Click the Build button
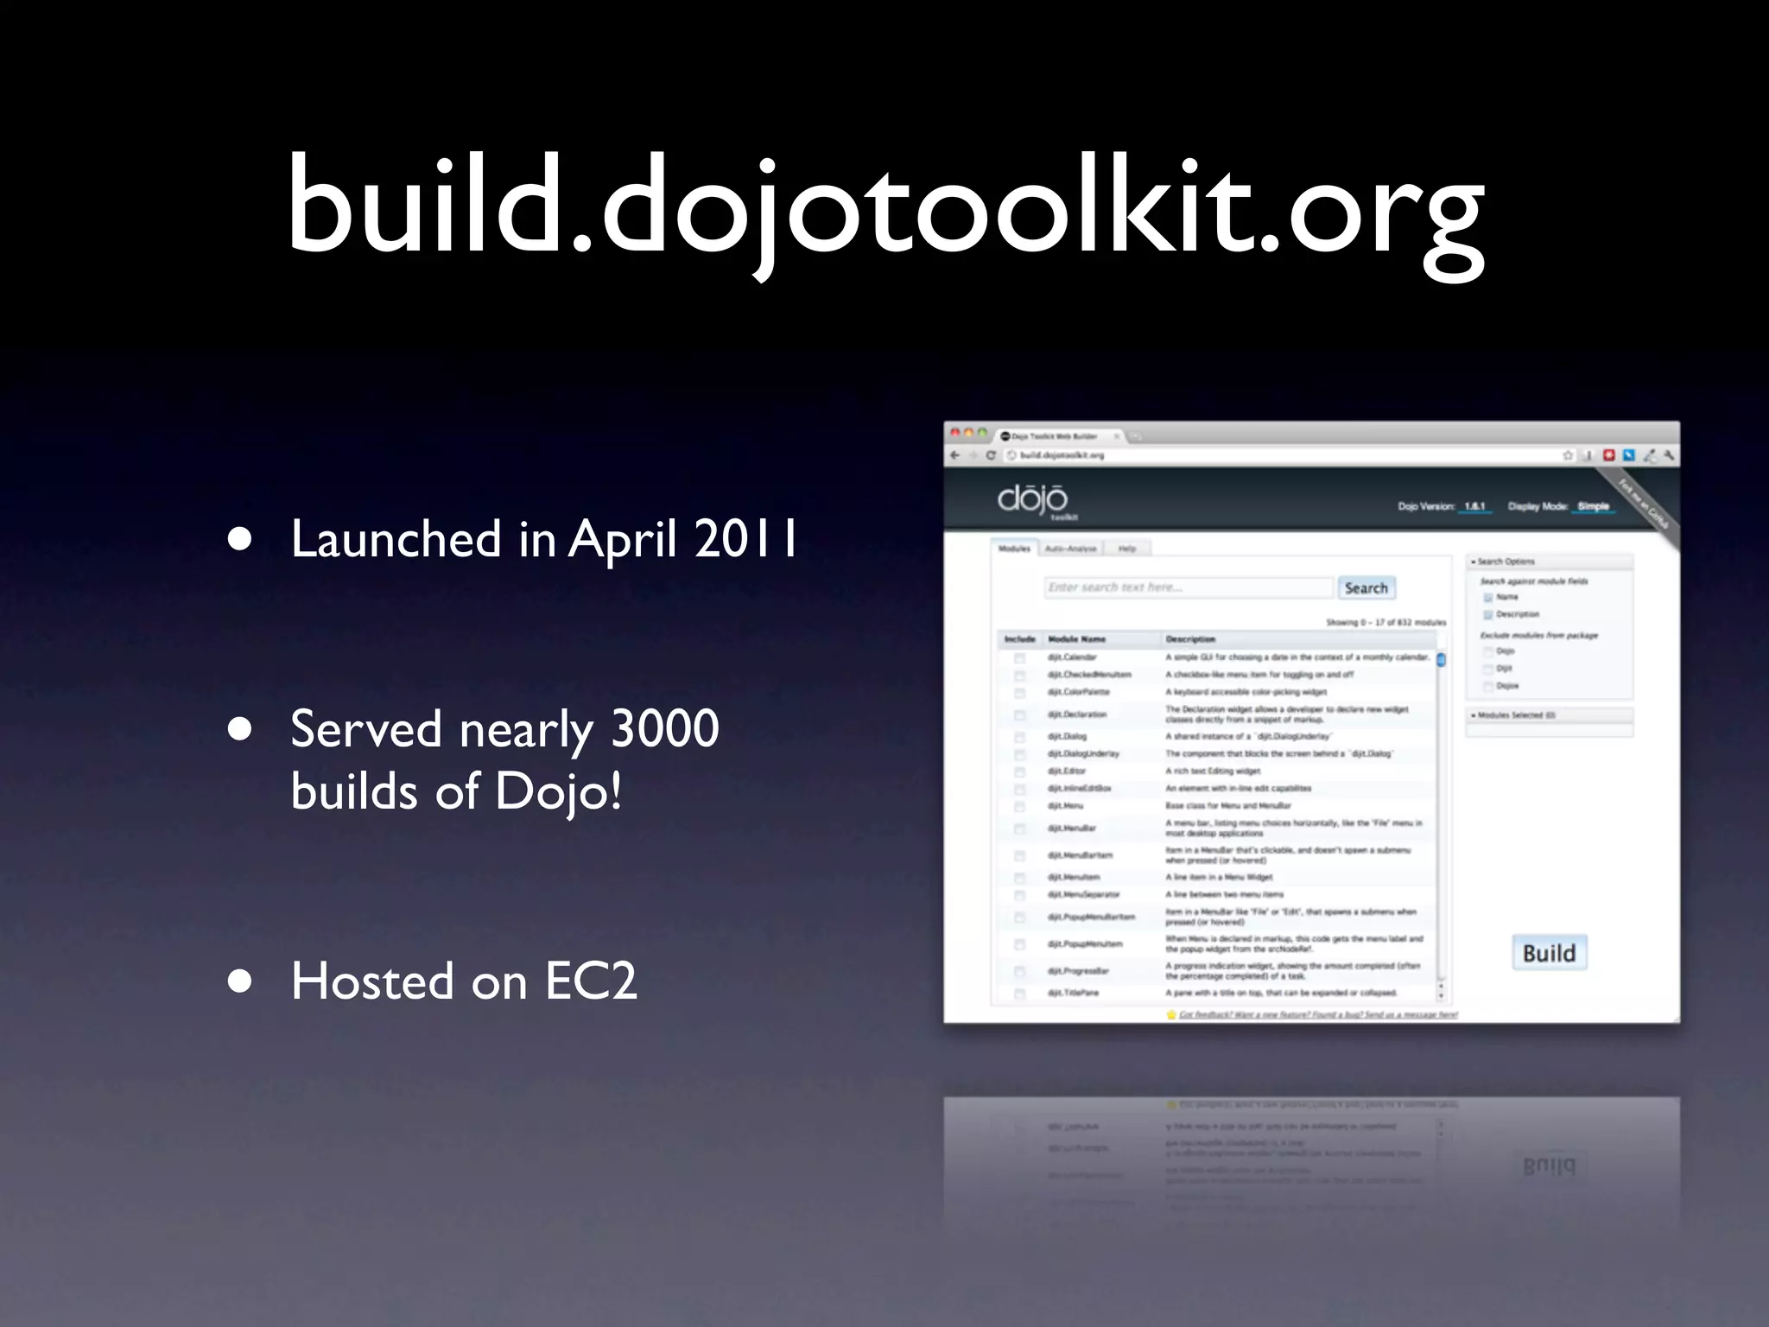Viewport: 1769px width, 1327px height. [1549, 953]
